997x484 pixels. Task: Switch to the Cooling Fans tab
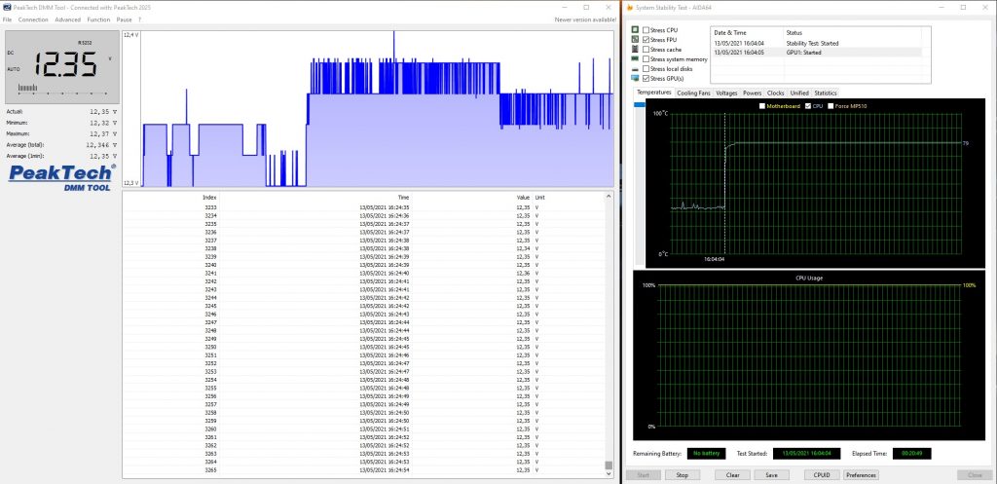693,93
